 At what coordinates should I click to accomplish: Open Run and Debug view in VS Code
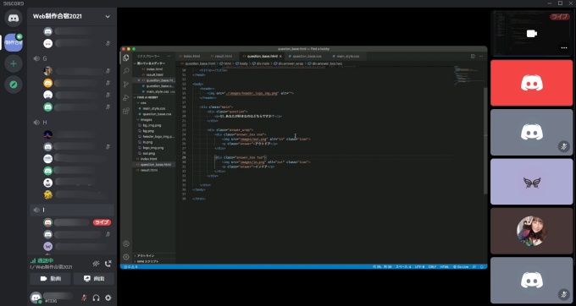pyautogui.click(x=126, y=97)
